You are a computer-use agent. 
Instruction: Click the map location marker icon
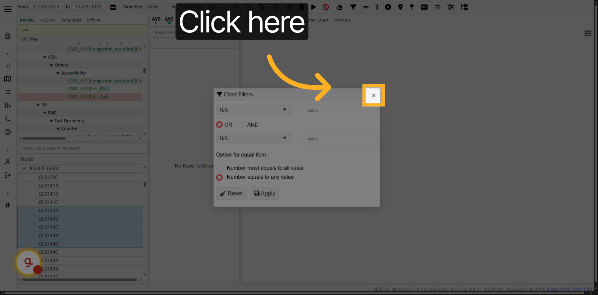(401, 7)
